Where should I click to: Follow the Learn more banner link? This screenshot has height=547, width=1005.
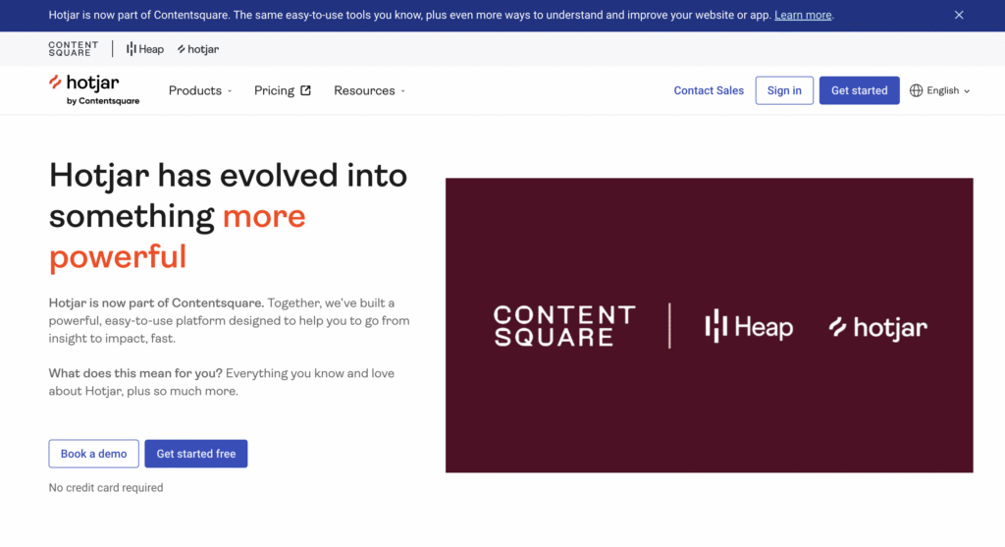click(803, 15)
